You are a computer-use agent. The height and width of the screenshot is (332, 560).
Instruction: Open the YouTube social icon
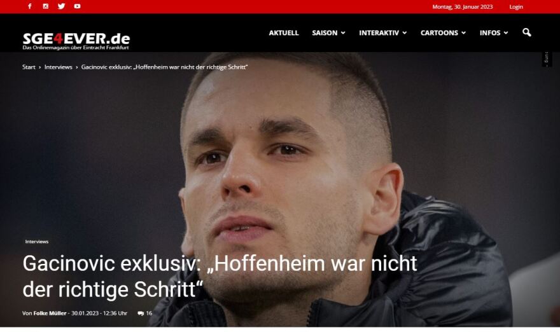(77, 6)
